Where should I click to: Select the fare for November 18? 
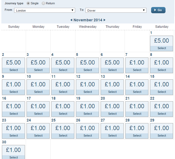[63, 109]
